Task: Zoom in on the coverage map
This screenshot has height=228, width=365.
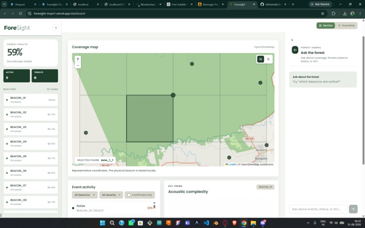Action: [x=78, y=59]
